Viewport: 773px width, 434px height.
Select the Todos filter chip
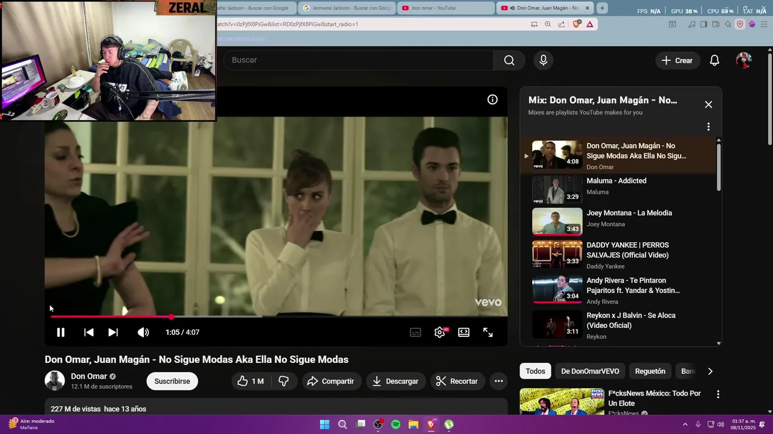535,371
